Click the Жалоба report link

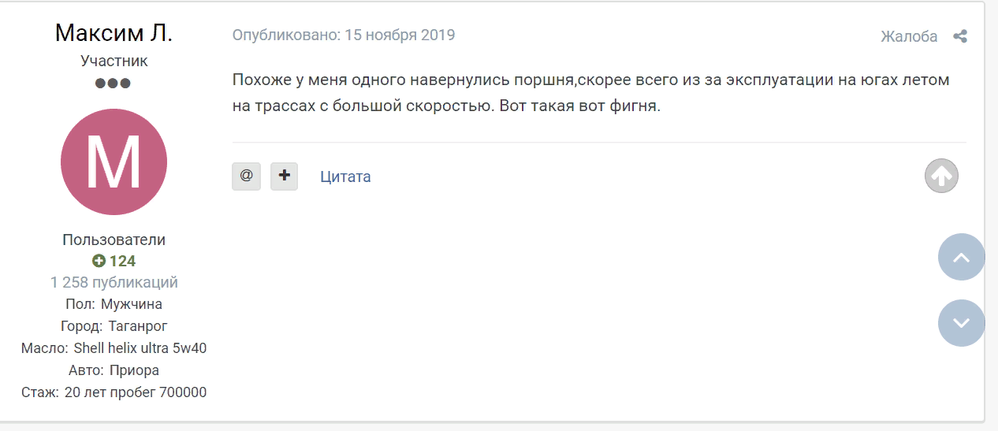[909, 36]
